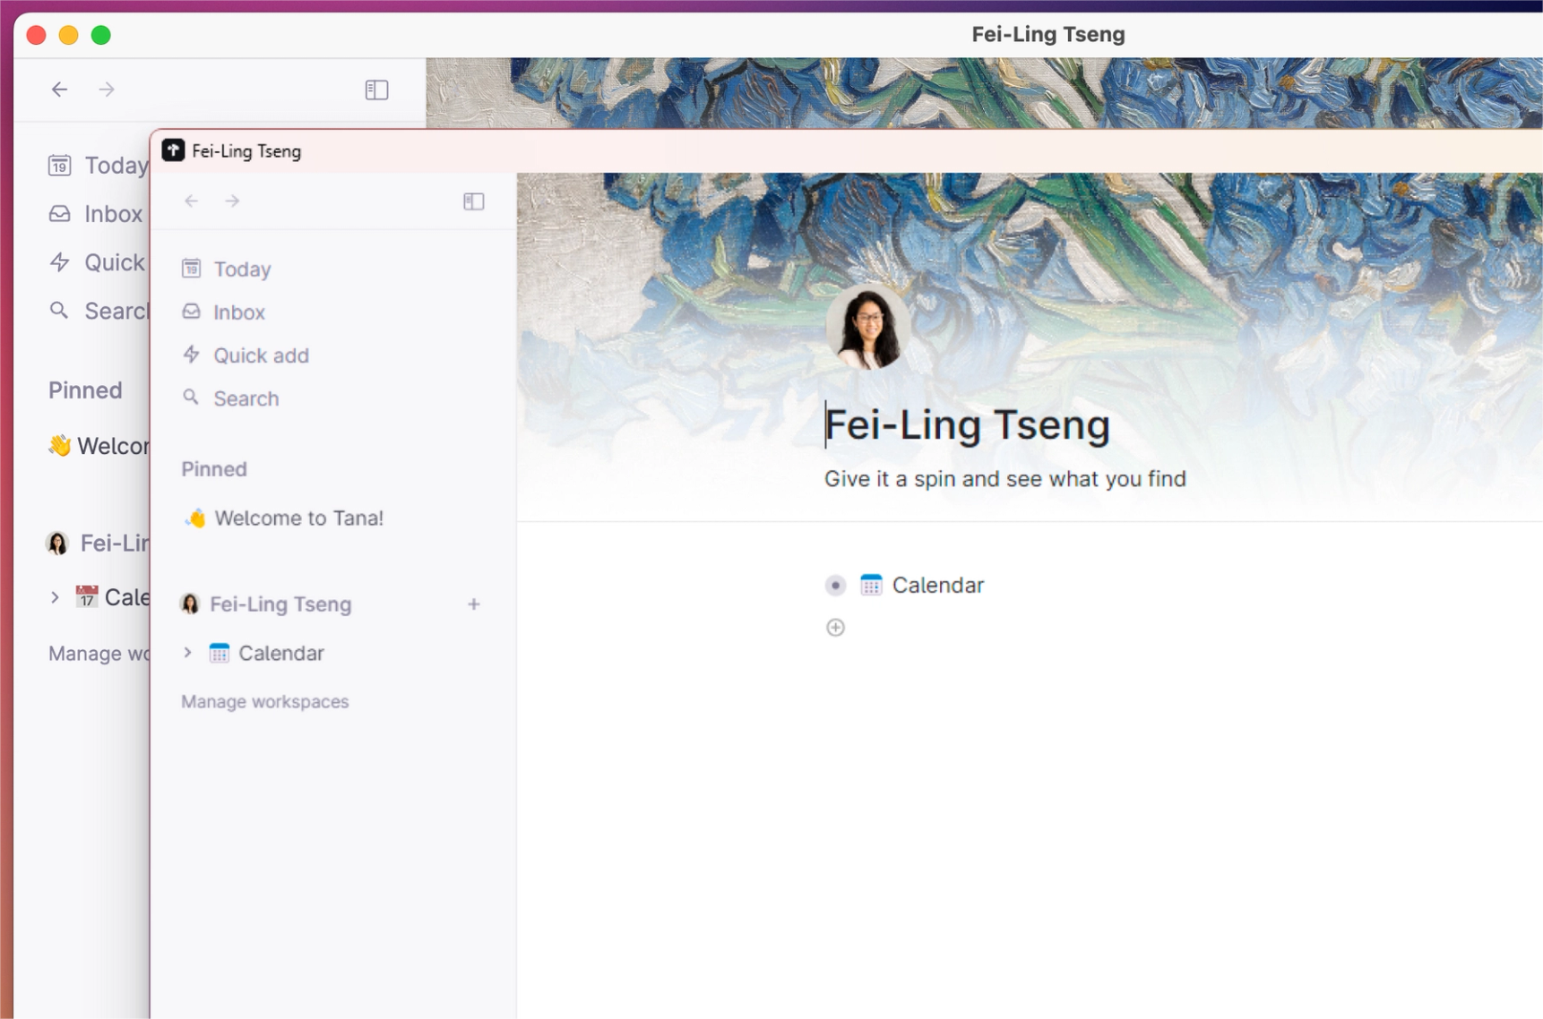This screenshot has height=1019, width=1543.
Task: Click the Quick add lightning icon, front sidebar
Action: point(191,354)
